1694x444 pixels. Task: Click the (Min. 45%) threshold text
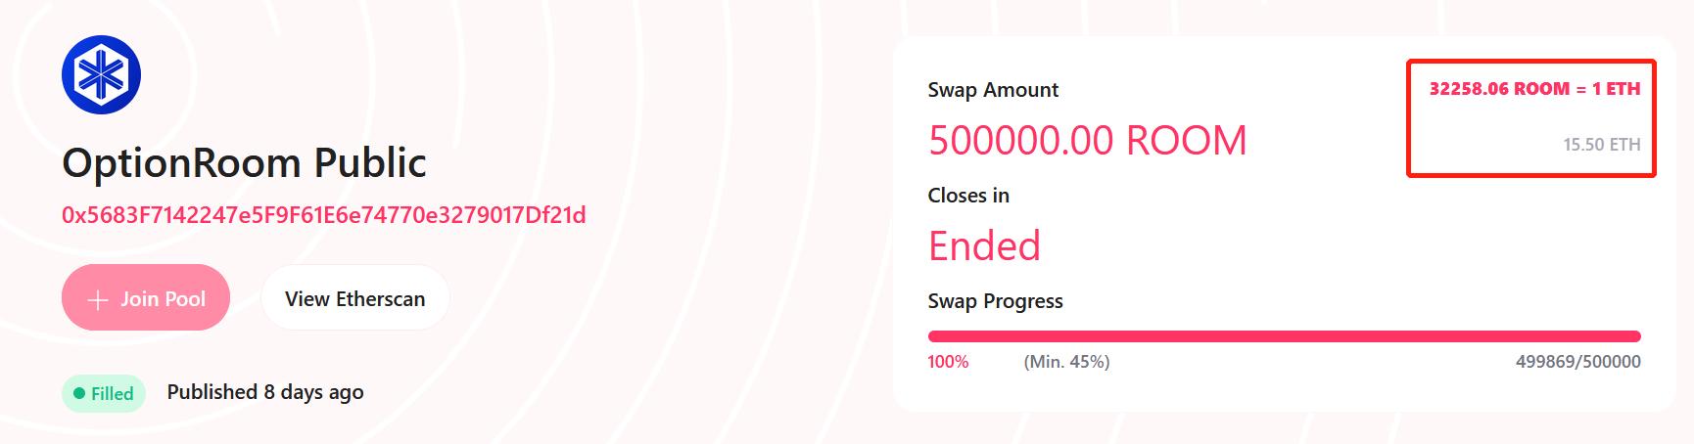[x=1066, y=362]
